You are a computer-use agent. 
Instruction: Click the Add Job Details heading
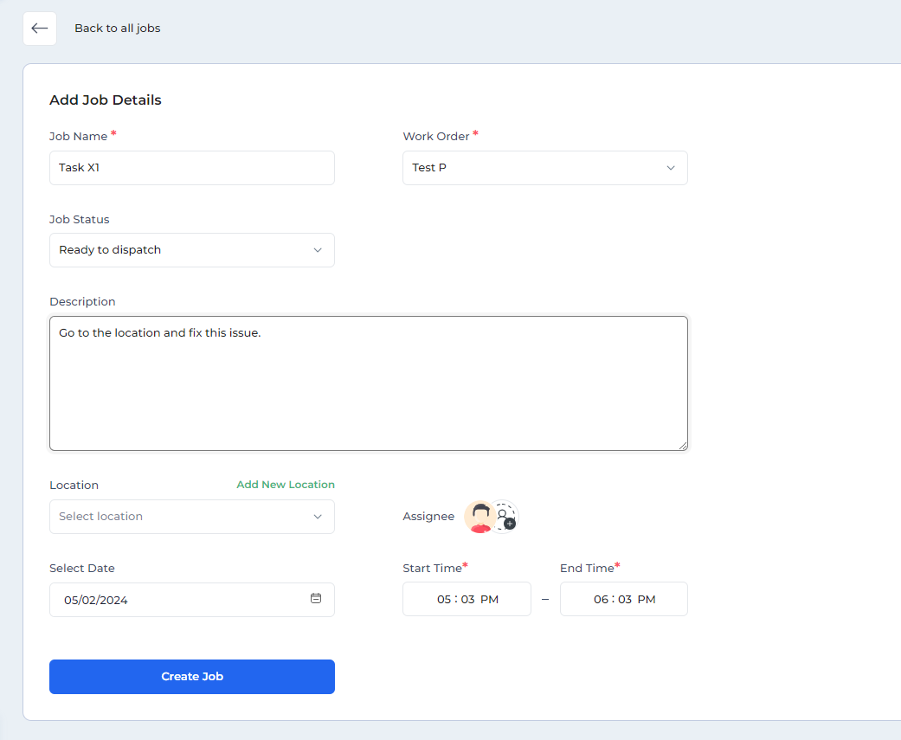pyautogui.click(x=105, y=100)
